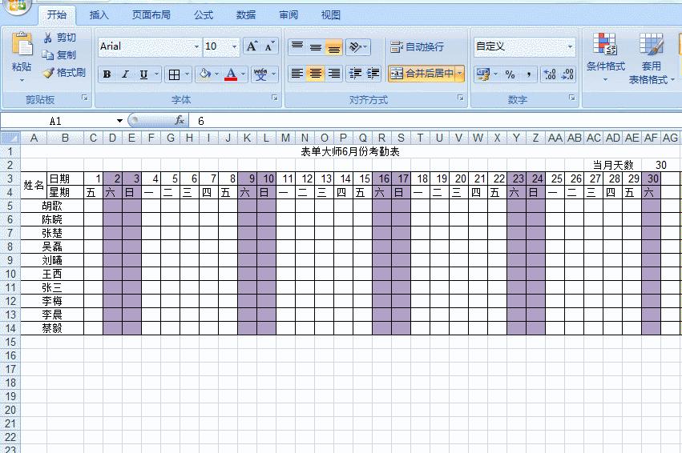This screenshot has height=453, width=682.
Task: Increase the cell indent
Action: point(373,74)
